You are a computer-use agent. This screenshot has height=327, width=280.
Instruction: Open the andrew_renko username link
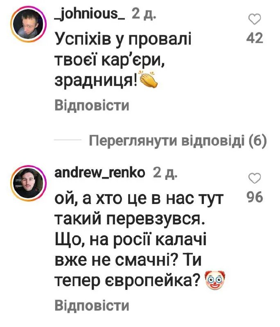99,172
